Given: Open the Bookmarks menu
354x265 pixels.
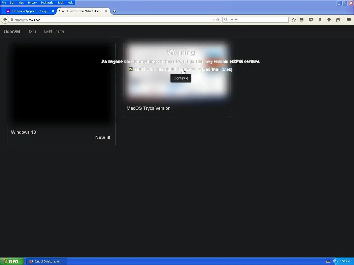Looking at the screenshot, I should tap(47, 3).
